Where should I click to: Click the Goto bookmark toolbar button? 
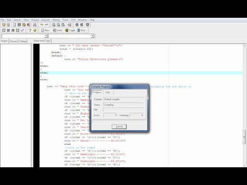[81, 30]
